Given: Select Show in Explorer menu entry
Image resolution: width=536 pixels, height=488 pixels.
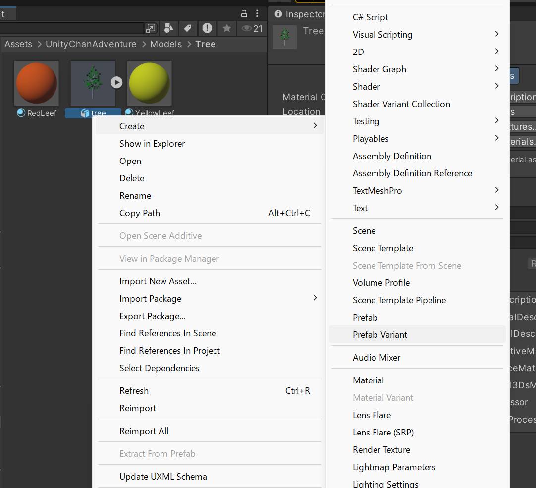Looking at the screenshot, I should [x=152, y=144].
